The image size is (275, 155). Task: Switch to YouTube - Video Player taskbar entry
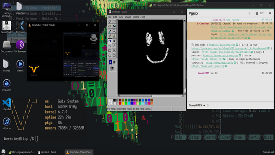coord(79,152)
